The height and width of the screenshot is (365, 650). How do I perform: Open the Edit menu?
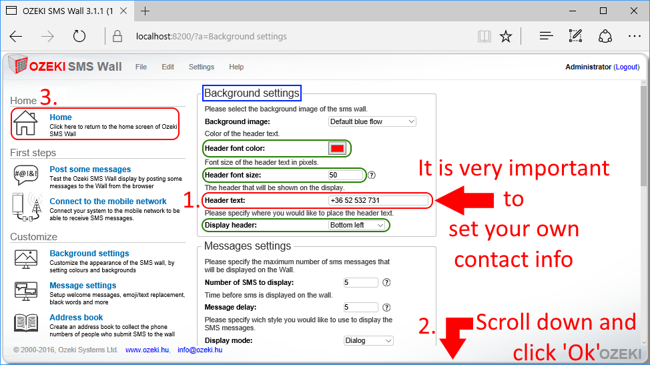[x=168, y=67]
